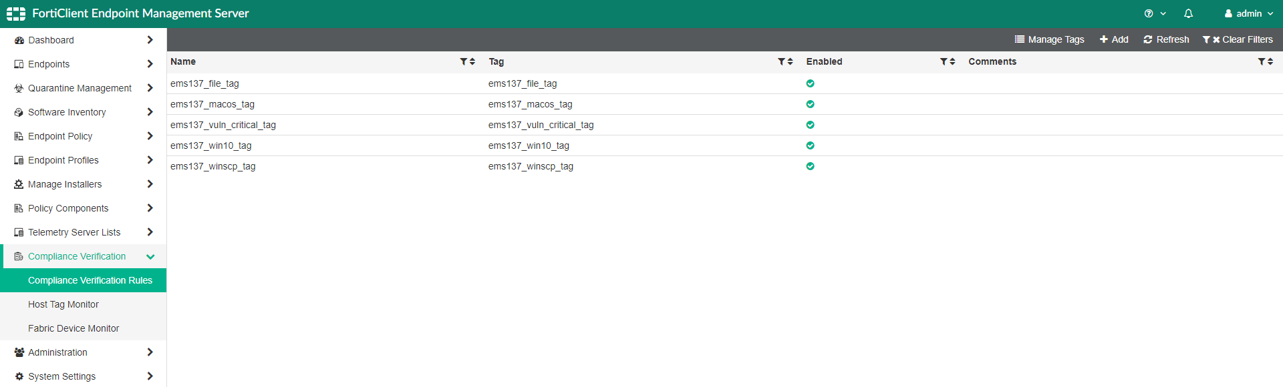Click the Policy Components icon

click(19, 208)
